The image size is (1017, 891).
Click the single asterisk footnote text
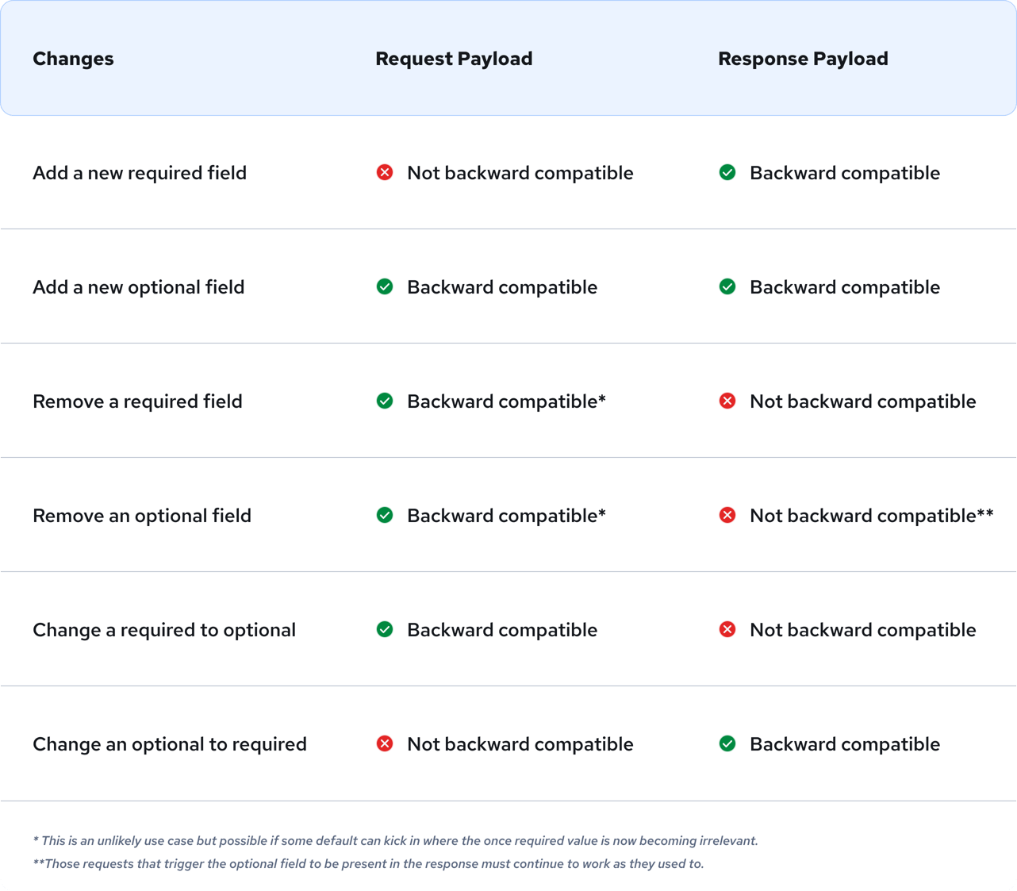point(395,840)
